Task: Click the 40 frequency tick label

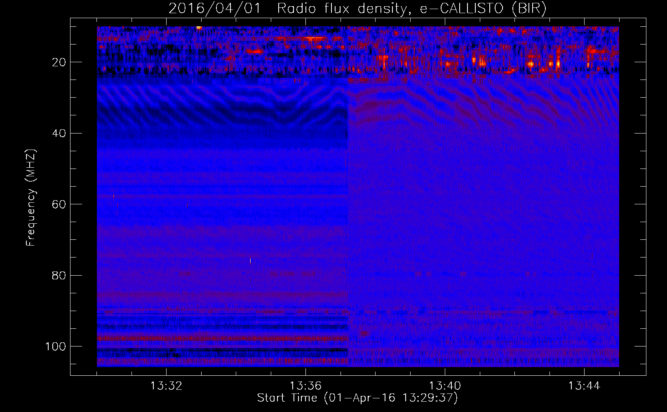Action: coord(59,133)
